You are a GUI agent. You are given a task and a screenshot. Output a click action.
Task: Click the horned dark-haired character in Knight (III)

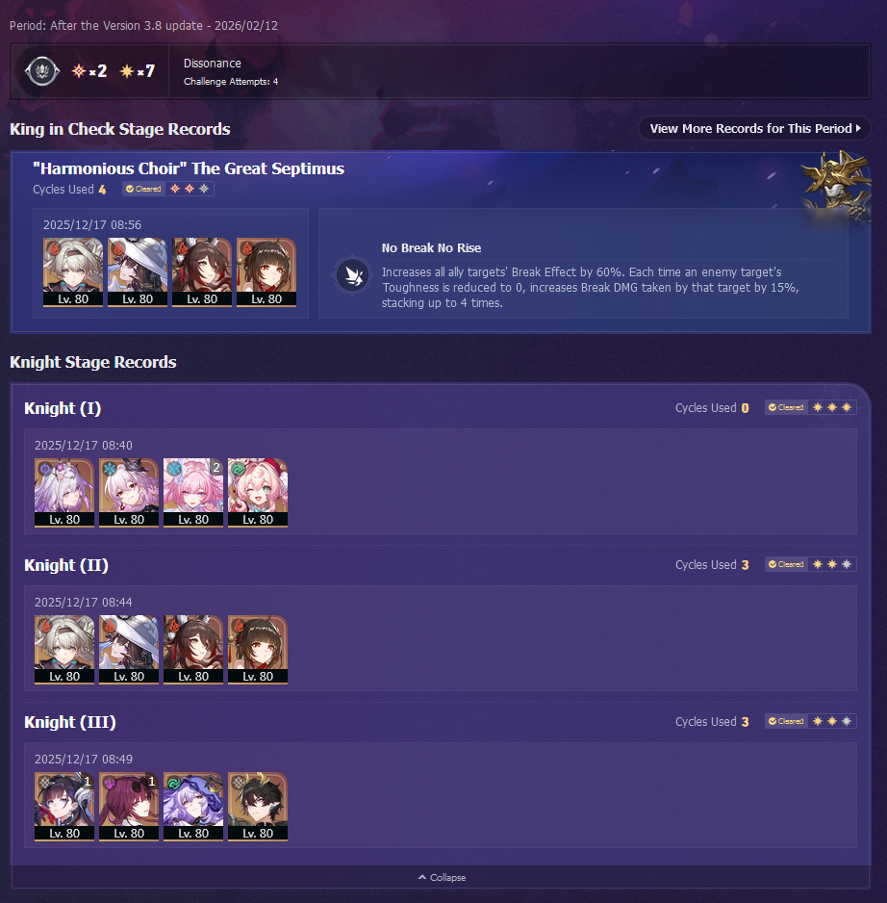(258, 807)
